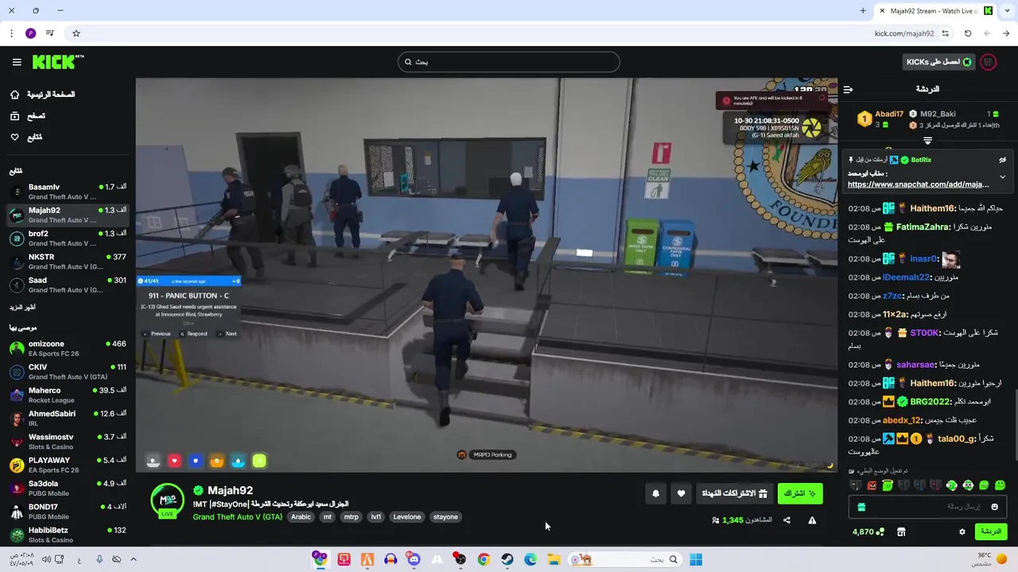Open recommended channel BOND17
The width and height of the screenshot is (1018, 572).
click(68, 511)
